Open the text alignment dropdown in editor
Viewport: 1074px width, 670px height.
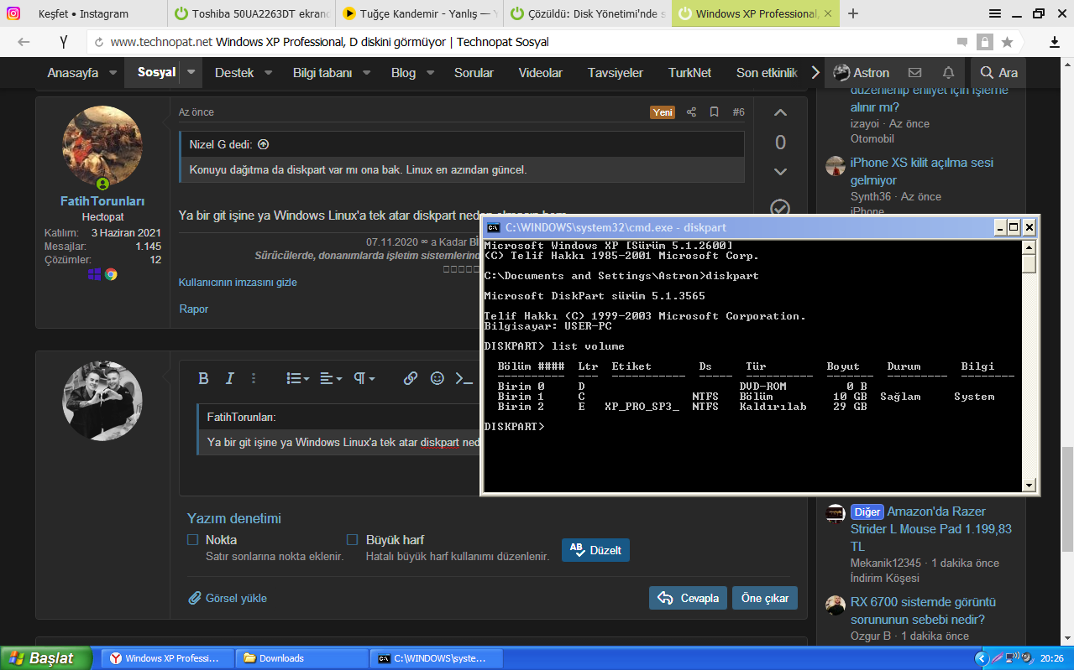click(331, 378)
